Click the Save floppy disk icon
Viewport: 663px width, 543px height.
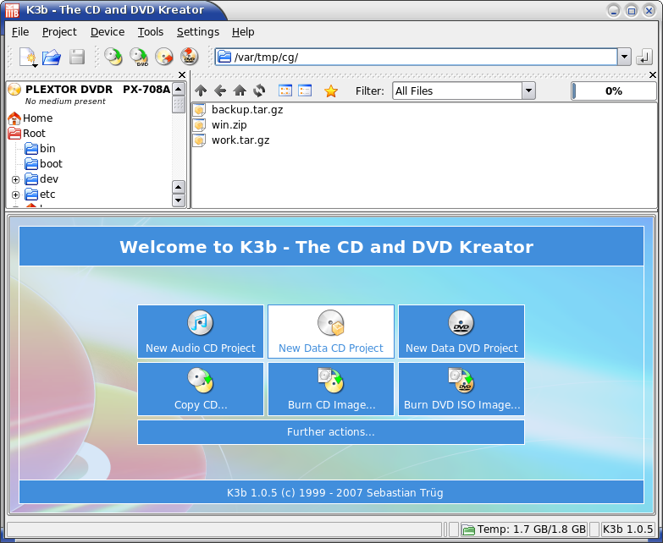click(76, 57)
